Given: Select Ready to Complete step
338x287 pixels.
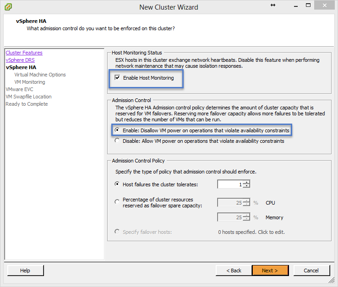Looking at the screenshot, I should coord(27,104).
